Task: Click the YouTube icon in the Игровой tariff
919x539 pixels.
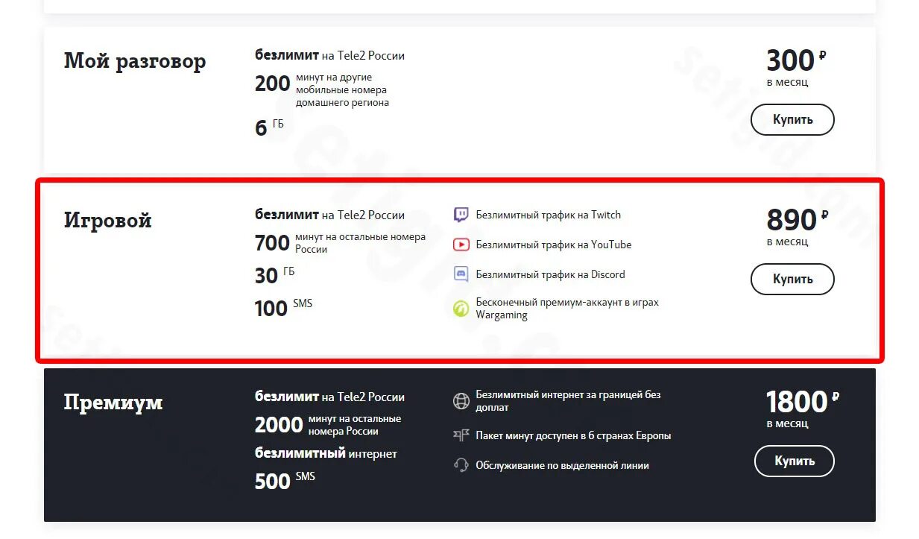Action: click(x=461, y=245)
